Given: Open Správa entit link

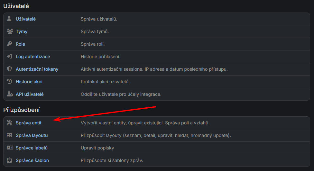Looking at the screenshot, I should pos(29,123).
